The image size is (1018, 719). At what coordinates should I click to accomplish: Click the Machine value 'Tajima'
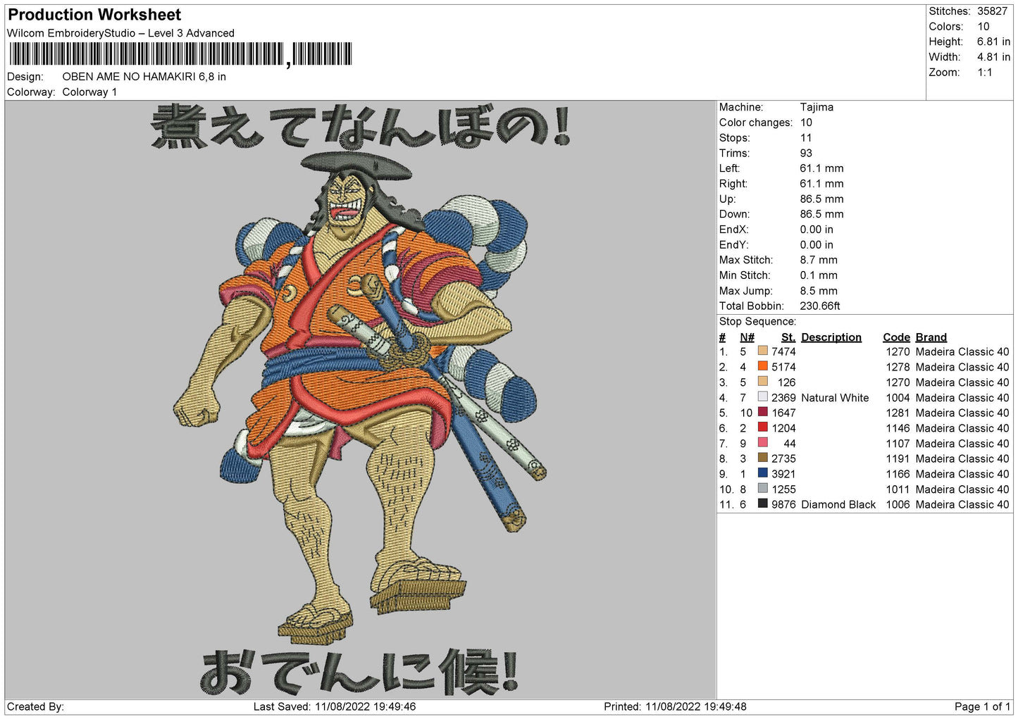[817, 107]
